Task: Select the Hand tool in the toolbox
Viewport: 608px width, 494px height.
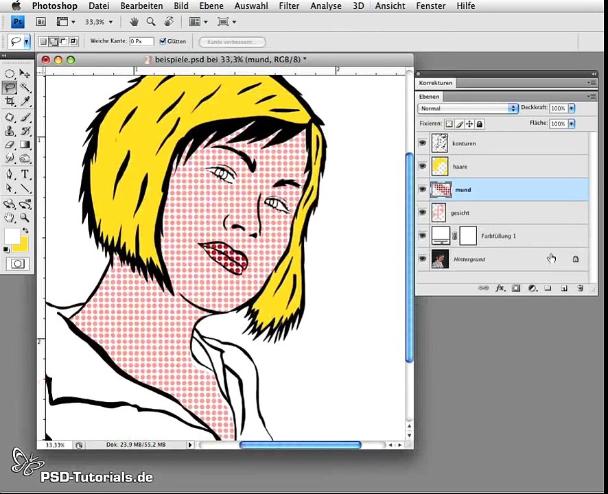Action: 10,217
